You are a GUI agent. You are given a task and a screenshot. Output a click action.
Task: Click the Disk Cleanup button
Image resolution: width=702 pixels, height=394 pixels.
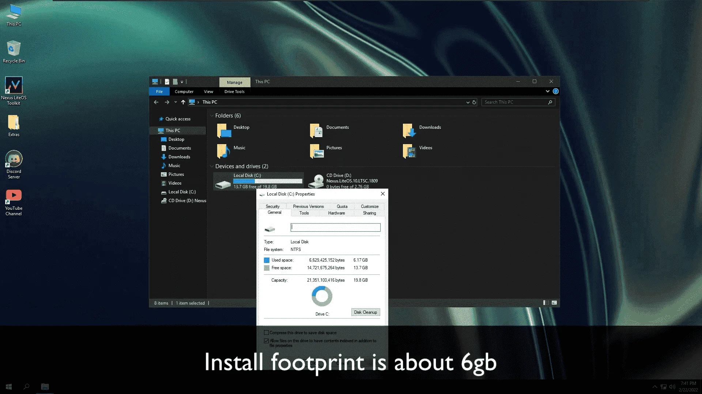366,312
